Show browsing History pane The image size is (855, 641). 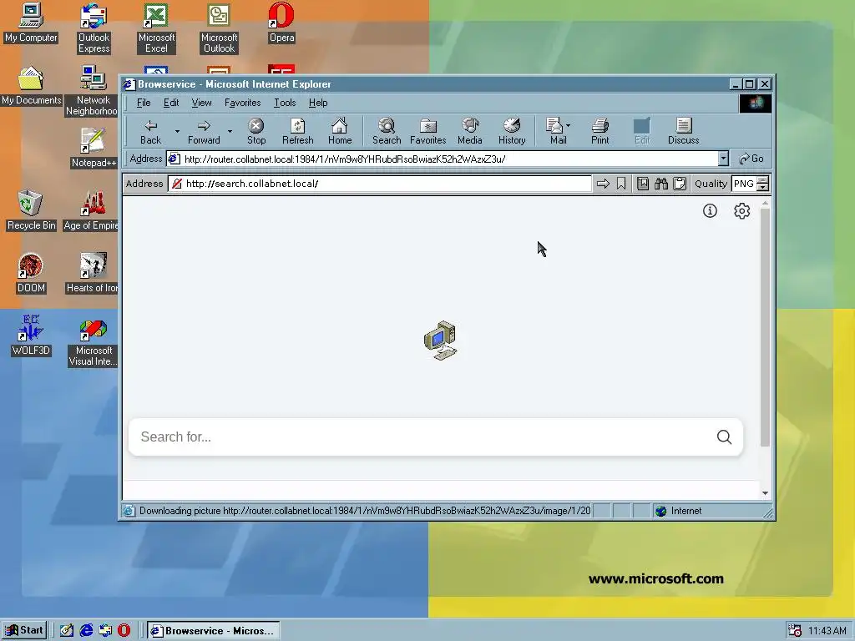click(x=512, y=132)
